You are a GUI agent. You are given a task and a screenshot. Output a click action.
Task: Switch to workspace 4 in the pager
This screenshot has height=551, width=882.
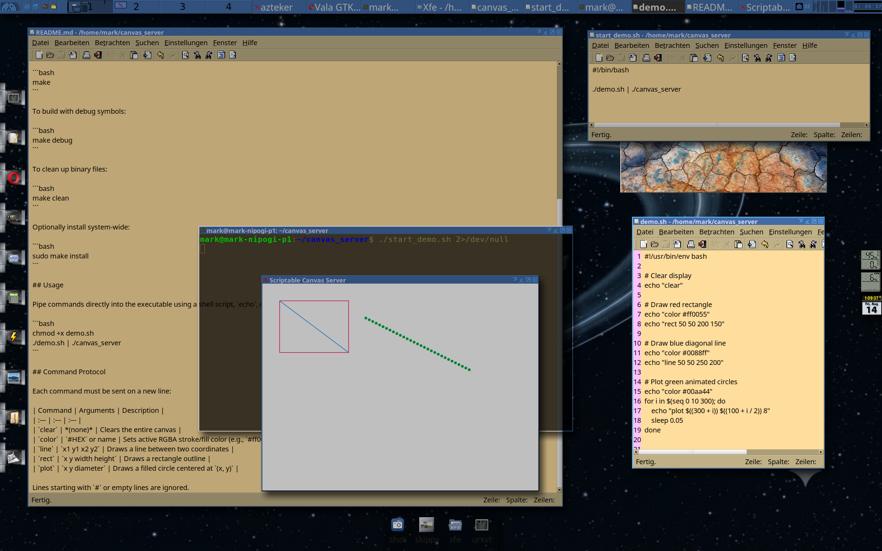point(229,7)
